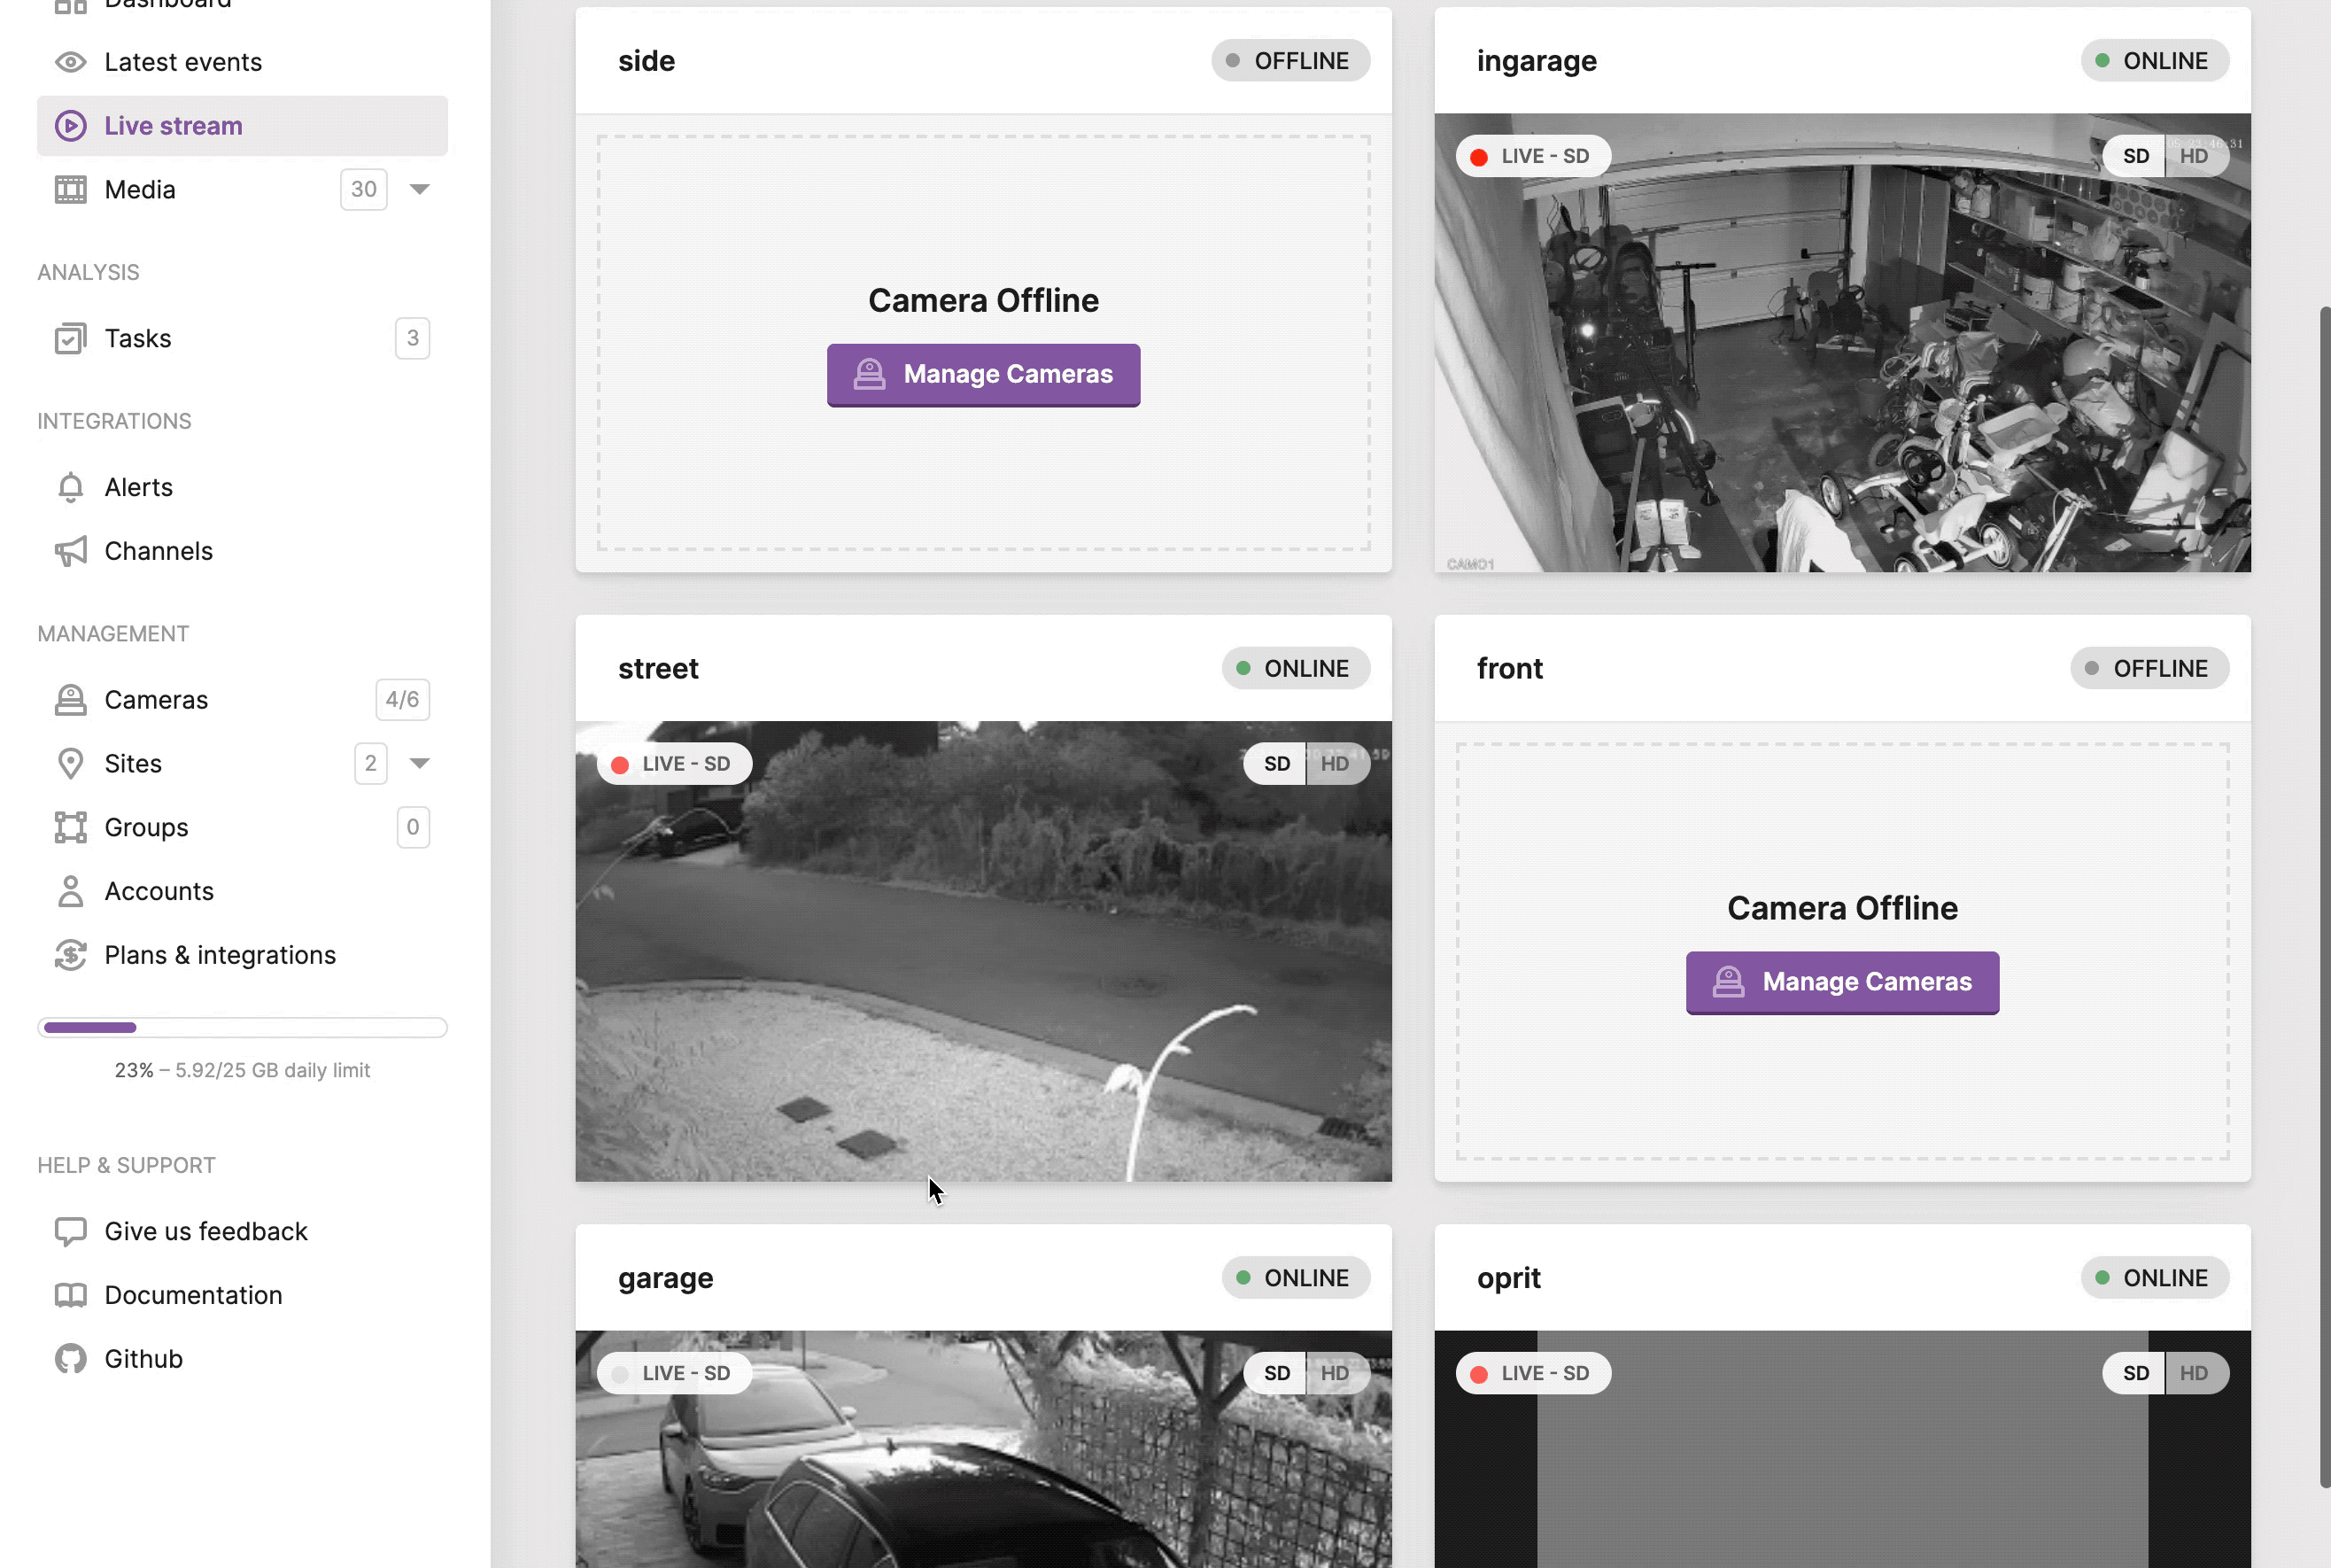Toggle HD view on oprit camera

point(2195,1372)
